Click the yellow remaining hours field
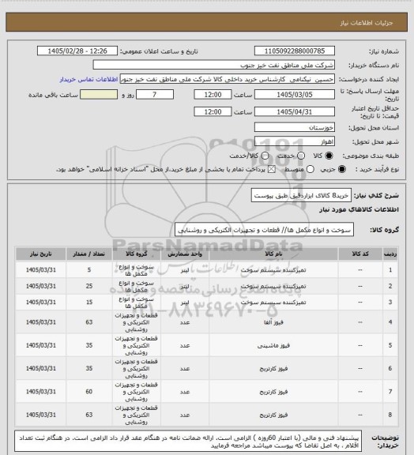 (x=99, y=95)
